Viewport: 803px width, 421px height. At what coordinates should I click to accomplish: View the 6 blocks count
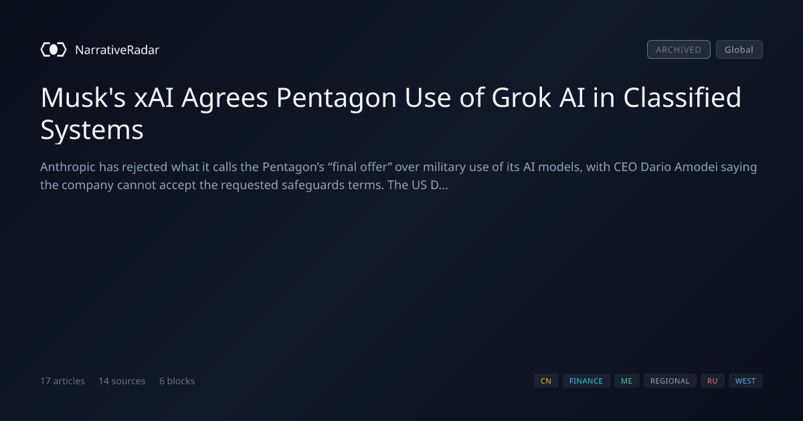pos(177,381)
